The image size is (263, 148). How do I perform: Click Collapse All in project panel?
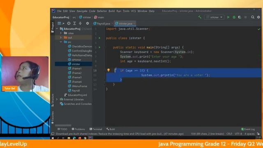[80, 23]
